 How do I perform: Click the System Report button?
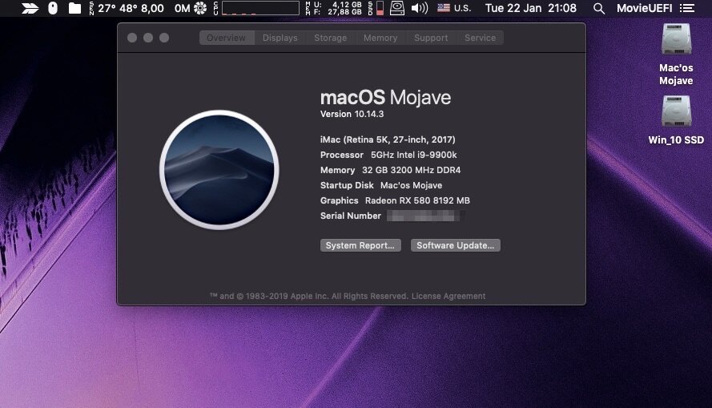[x=360, y=245]
